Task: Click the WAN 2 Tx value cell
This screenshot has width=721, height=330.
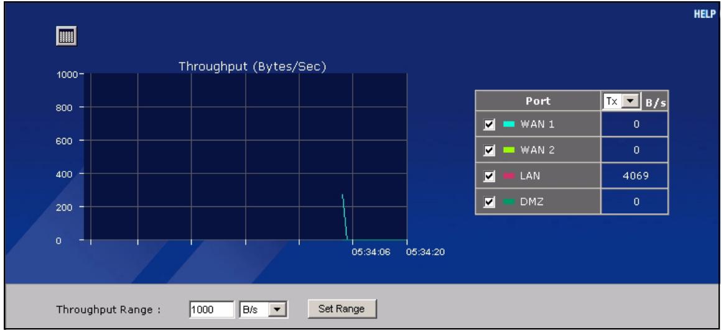Action: tap(635, 150)
